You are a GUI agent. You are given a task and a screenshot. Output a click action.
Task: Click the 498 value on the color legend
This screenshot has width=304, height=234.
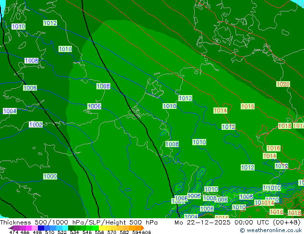[x=37, y=233]
